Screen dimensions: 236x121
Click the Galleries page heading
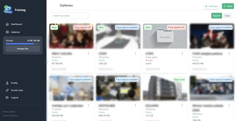tap(66, 5)
